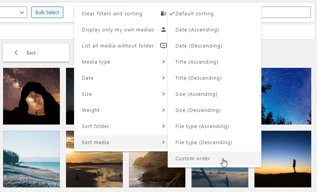Click the search input field at top right
The height and width of the screenshot is (192, 317).
286,12
